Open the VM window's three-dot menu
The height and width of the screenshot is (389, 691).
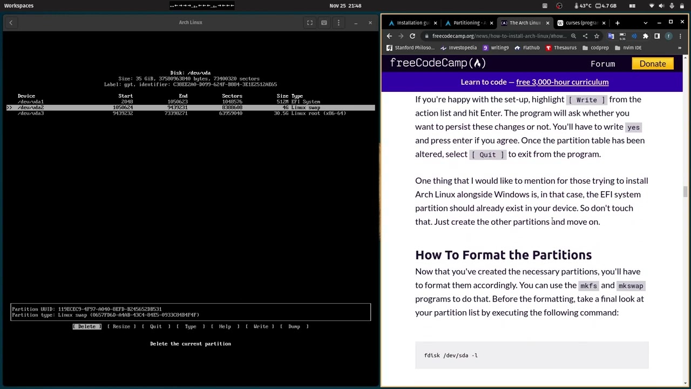click(338, 23)
